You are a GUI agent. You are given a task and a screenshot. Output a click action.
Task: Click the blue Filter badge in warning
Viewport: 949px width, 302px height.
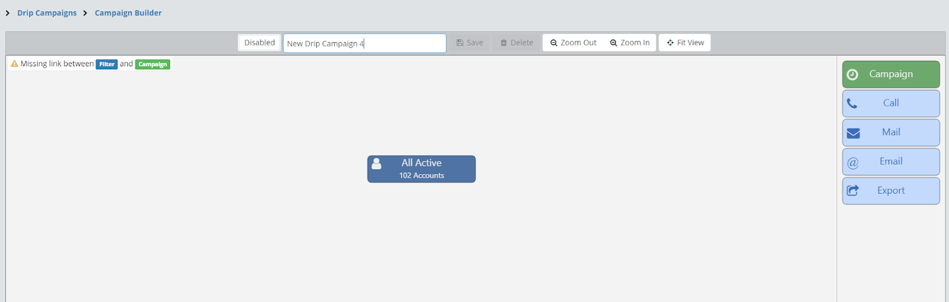point(107,65)
